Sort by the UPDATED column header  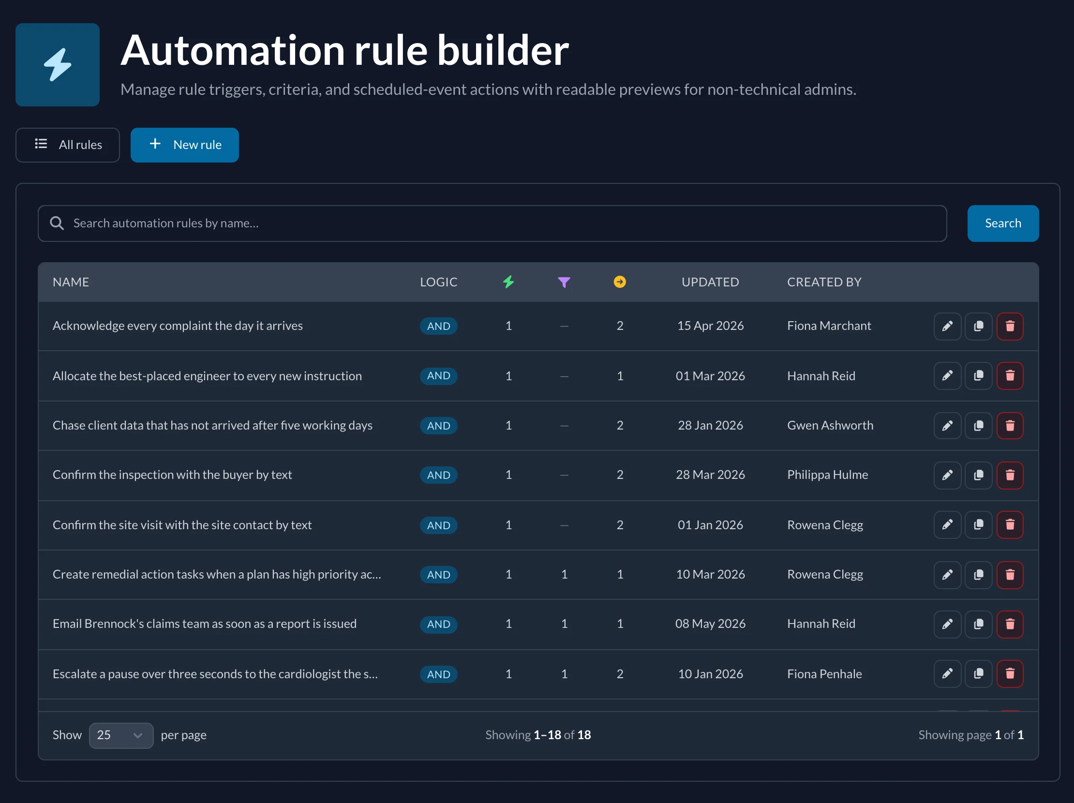pyautogui.click(x=710, y=282)
